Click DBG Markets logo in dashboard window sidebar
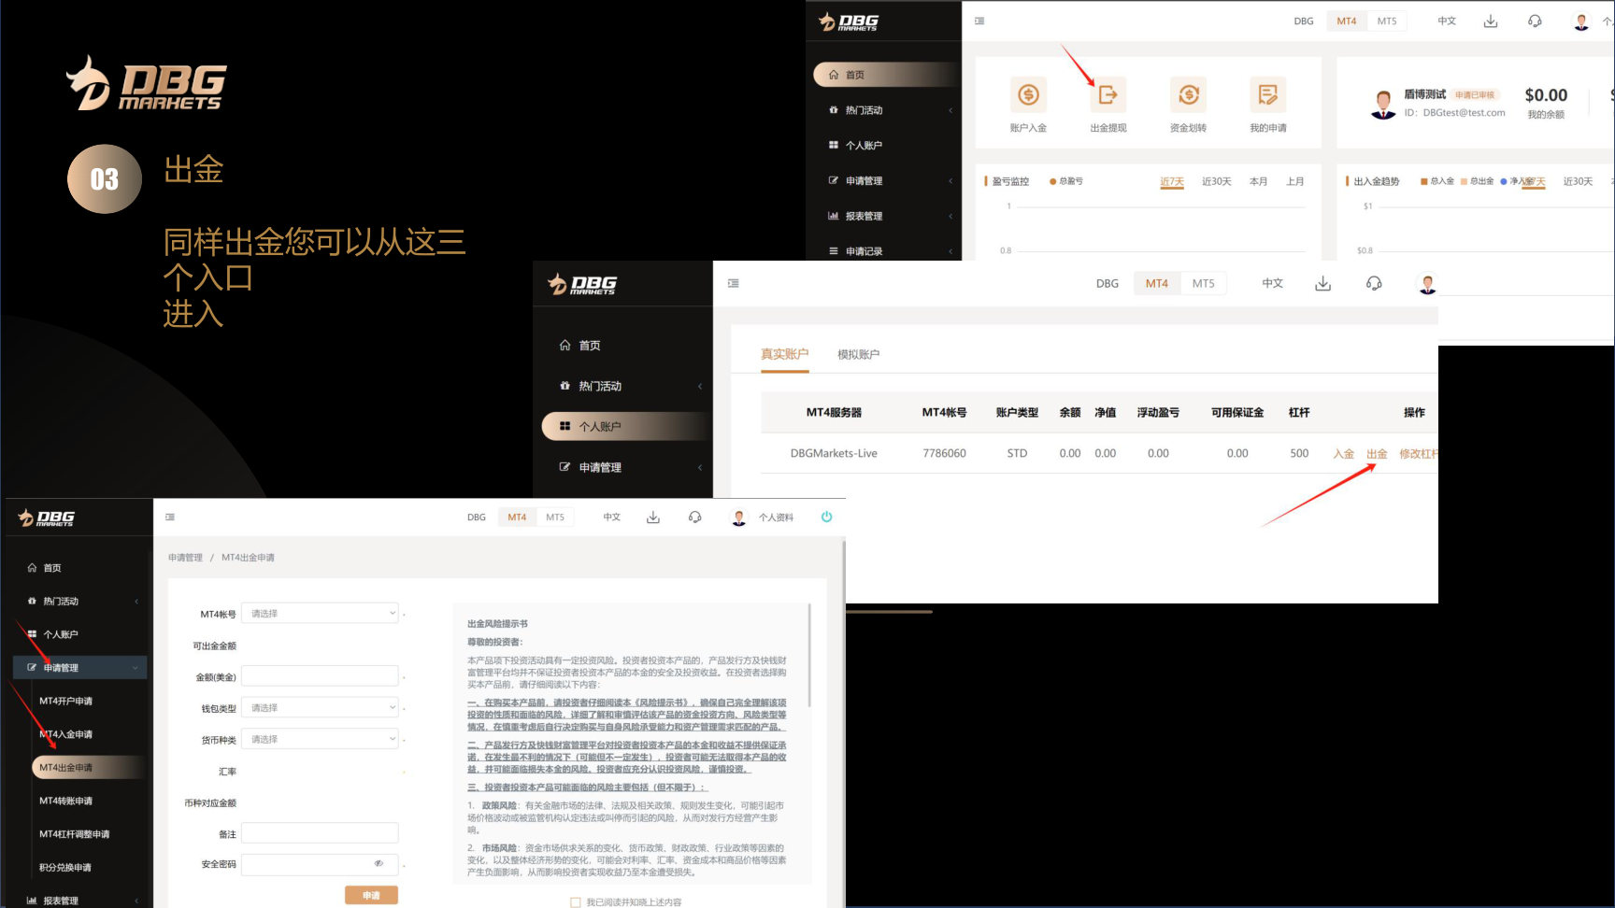This screenshot has width=1615, height=908. pyautogui.click(x=849, y=22)
